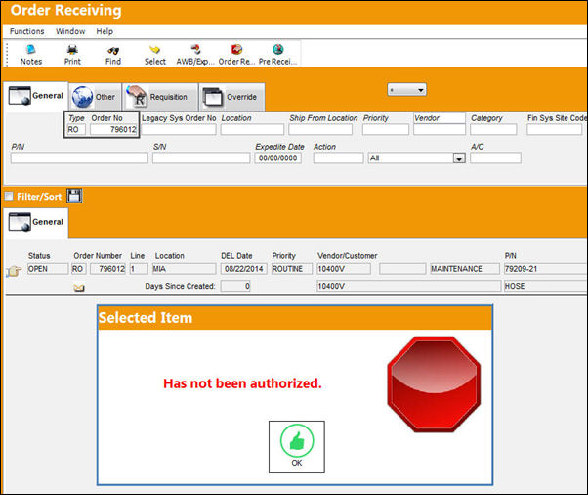Click the pointing hand icon on OPEN row
588x495 pixels.
14,270
